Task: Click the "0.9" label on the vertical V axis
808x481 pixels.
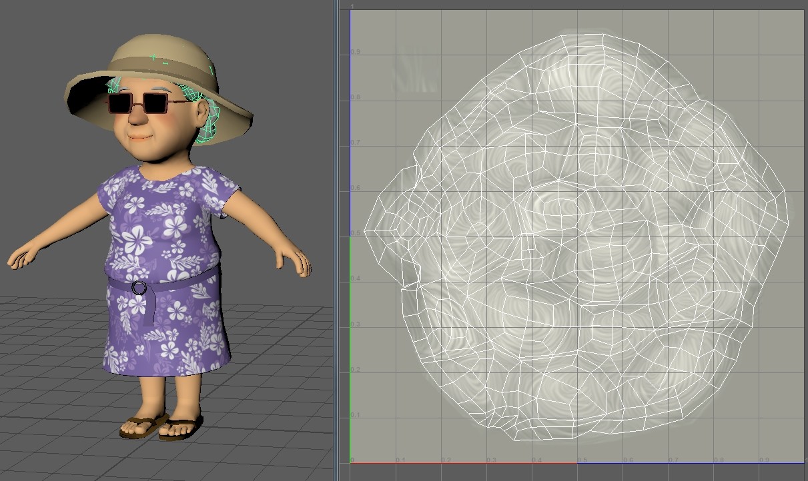Action: click(x=356, y=51)
